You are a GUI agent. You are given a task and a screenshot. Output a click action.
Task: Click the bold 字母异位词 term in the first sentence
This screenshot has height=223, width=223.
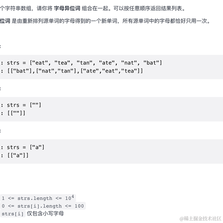(x=67, y=8)
